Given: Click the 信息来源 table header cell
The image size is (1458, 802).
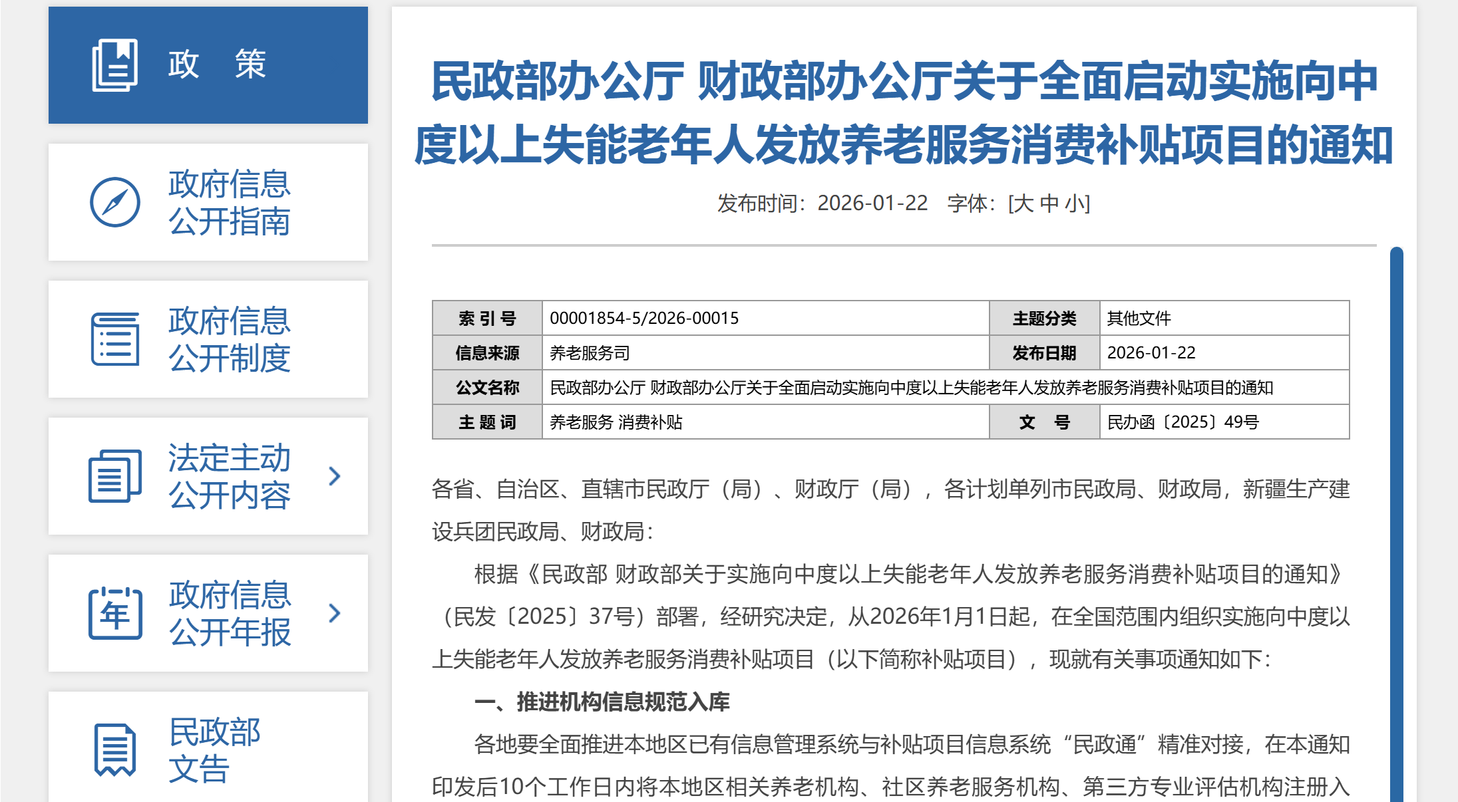Looking at the screenshot, I should 487,353.
